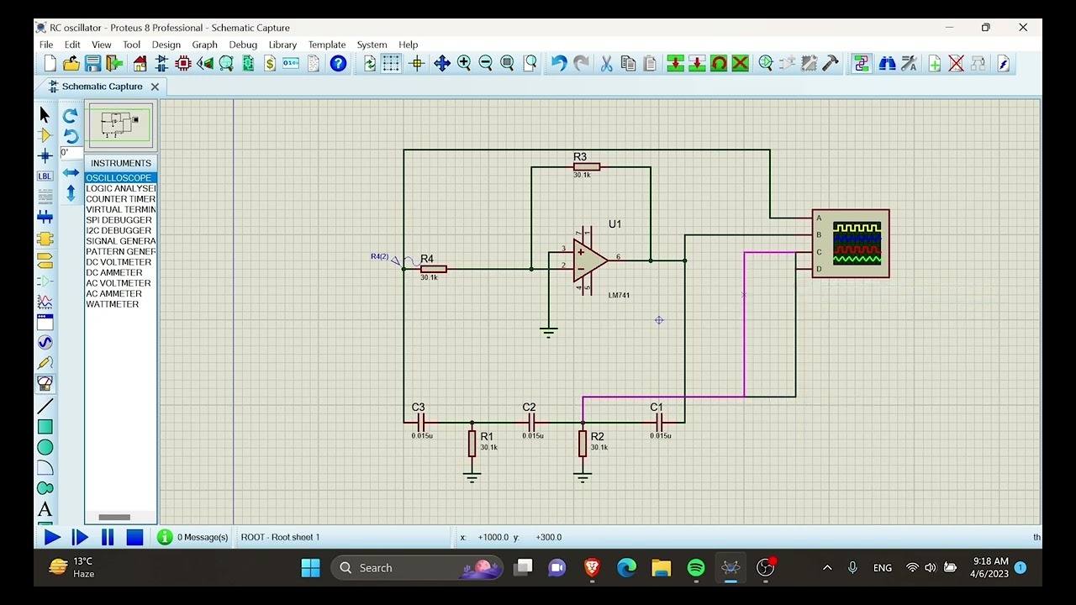Click the Electrical Rules Check lightning icon
Image resolution: width=1076 pixels, height=605 pixels.
pyautogui.click(x=1004, y=64)
